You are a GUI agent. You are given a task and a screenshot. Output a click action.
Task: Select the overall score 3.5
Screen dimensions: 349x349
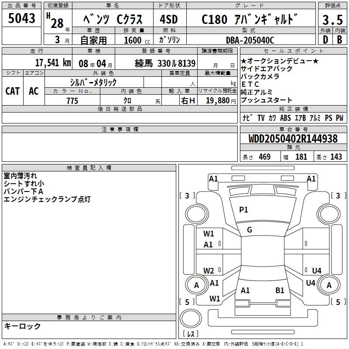coord(332,20)
